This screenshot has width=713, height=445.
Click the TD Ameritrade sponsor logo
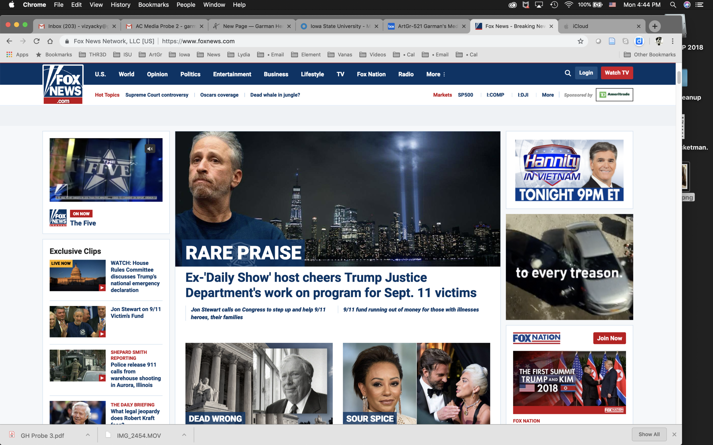[614, 95]
